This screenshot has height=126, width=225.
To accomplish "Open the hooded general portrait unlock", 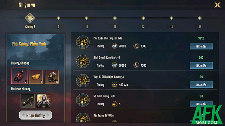I will (x=44, y=101).
